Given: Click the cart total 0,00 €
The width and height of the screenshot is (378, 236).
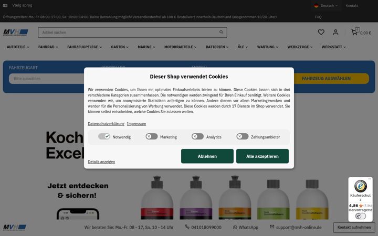Looking at the screenshot, I should pyautogui.click(x=365, y=33).
